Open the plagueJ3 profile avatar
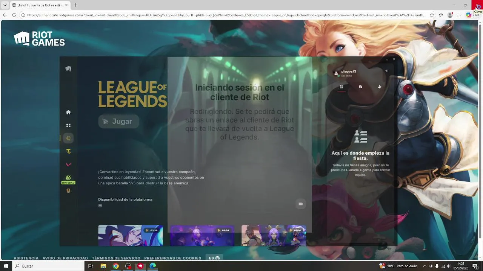This screenshot has height=271, width=483. pyautogui.click(x=336, y=73)
